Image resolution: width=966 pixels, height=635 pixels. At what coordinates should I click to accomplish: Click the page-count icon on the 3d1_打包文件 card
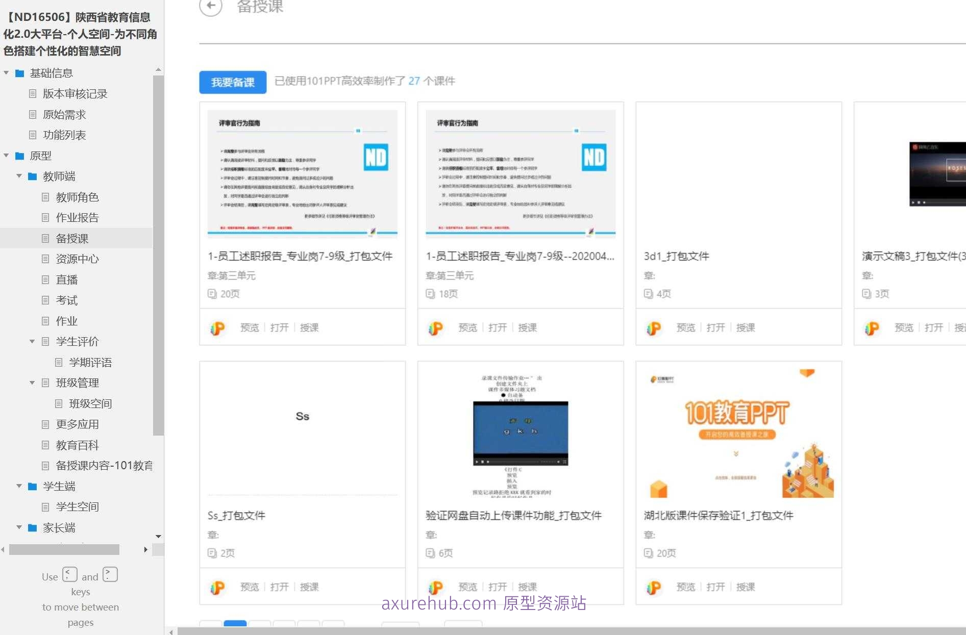click(x=648, y=294)
